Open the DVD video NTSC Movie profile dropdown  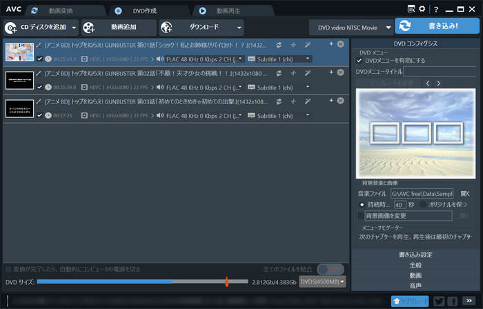click(x=351, y=27)
